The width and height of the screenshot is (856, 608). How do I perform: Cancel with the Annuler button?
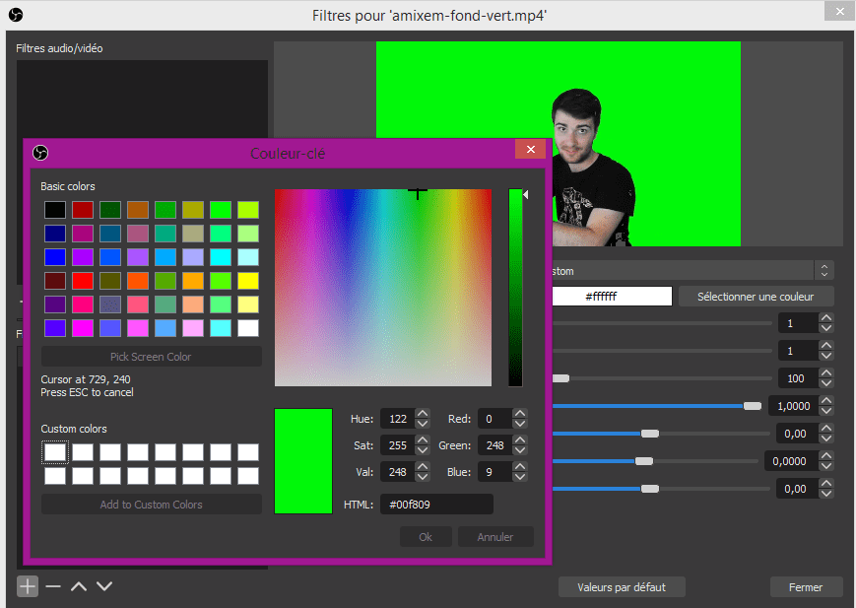[495, 537]
